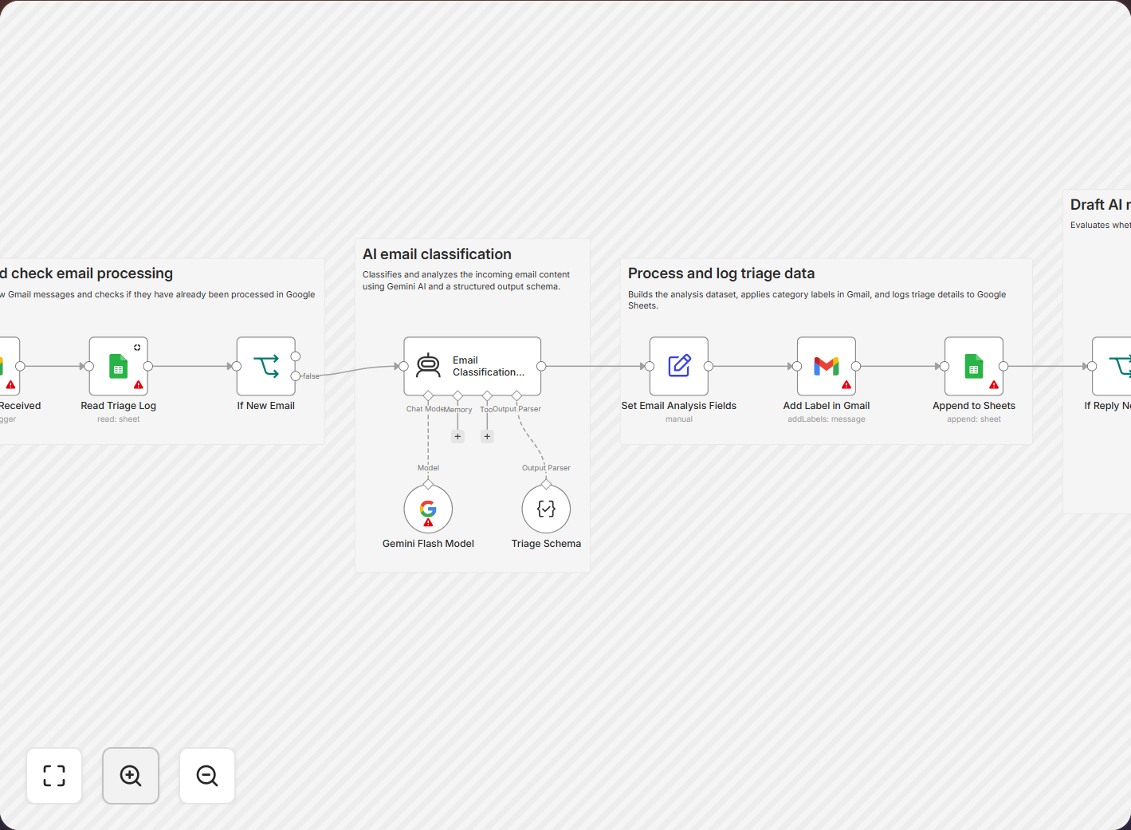Click the false output port of If New Email
The image size is (1131, 830).
pyautogui.click(x=296, y=376)
